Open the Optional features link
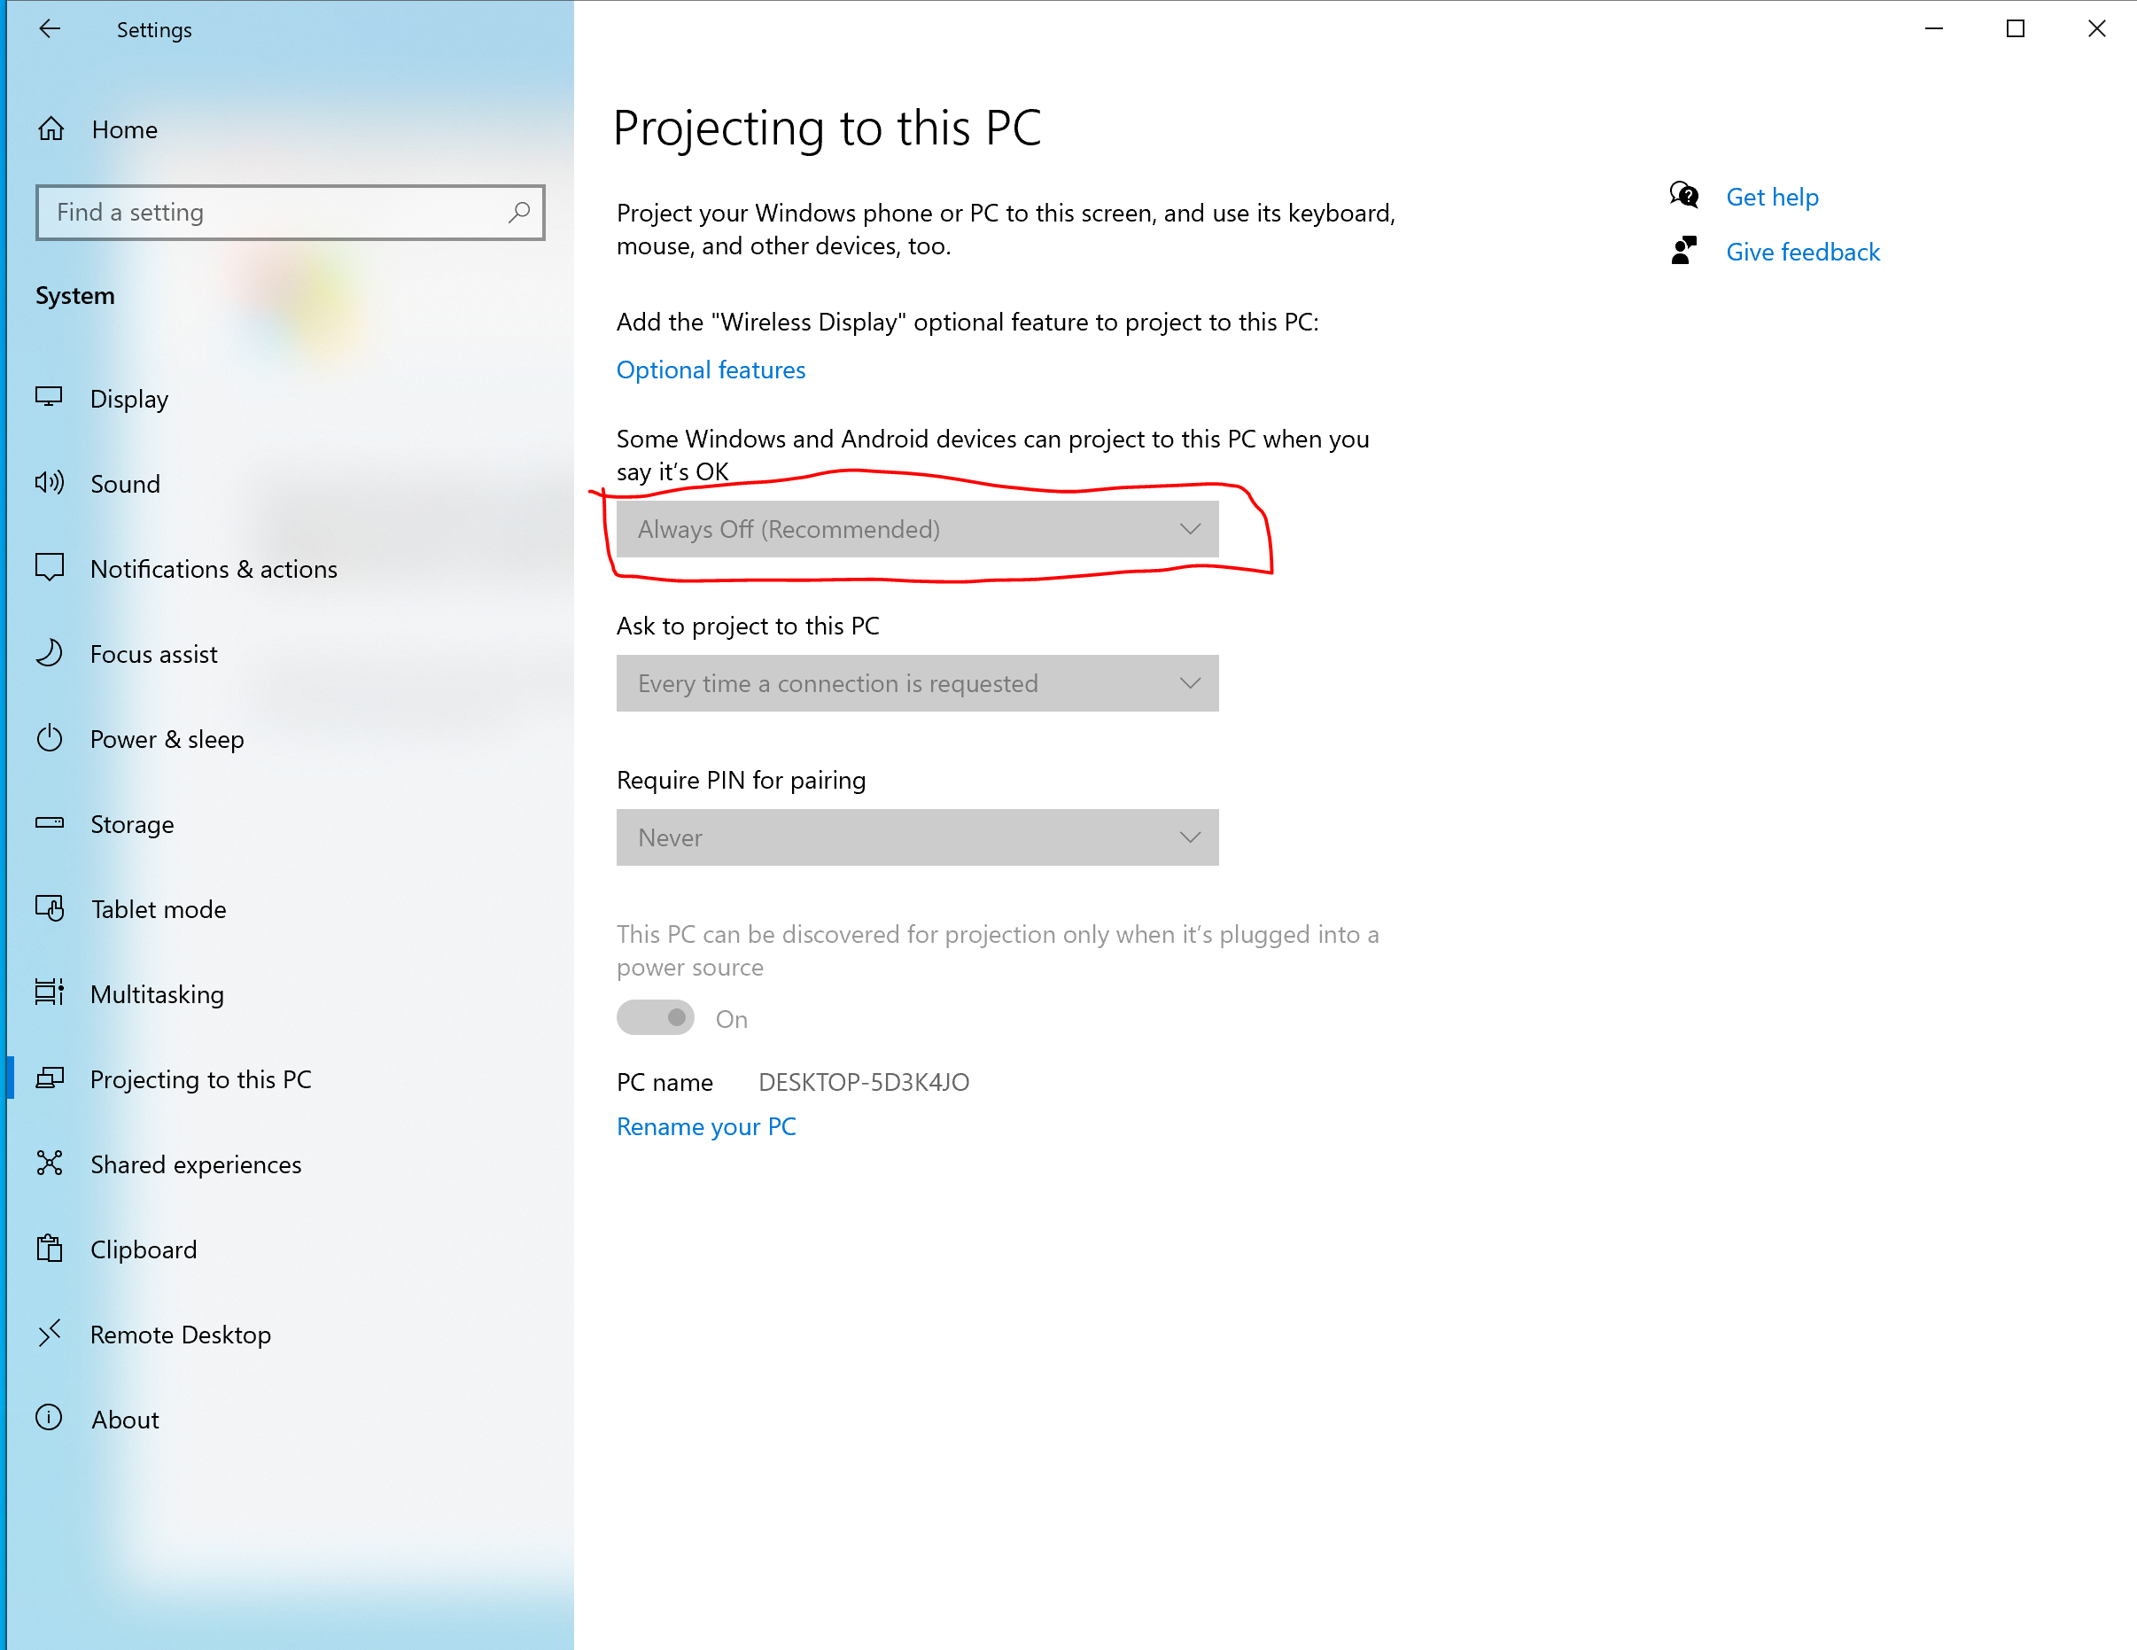The image size is (2137, 1650). coord(711,370)
